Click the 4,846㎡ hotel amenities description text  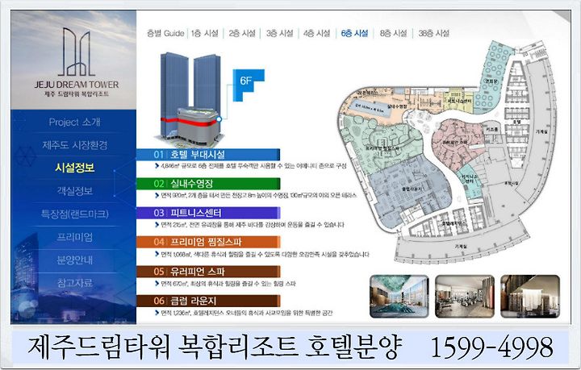pos(253,166)
